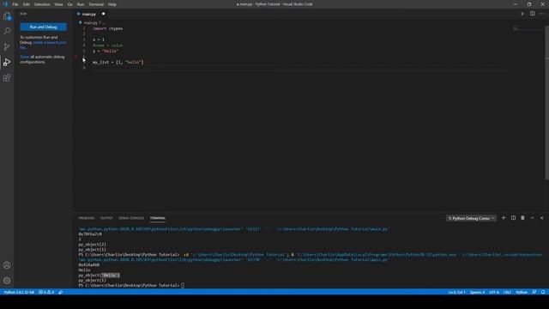
Task: Open the Extensions view
Action: click(7, 78)
